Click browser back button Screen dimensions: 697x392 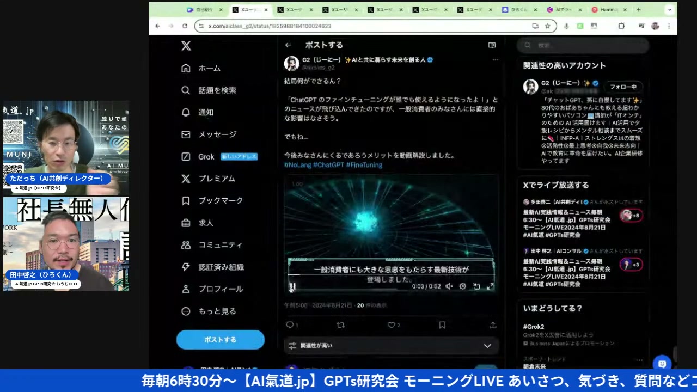click(158, 26)
